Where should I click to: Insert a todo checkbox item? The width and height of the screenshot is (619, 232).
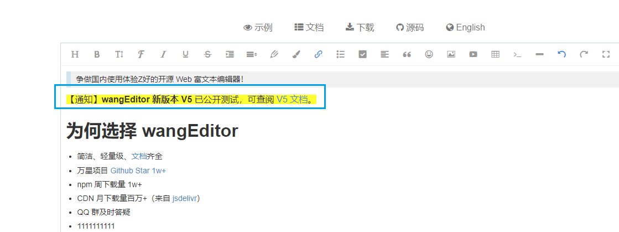click(362, 55)
